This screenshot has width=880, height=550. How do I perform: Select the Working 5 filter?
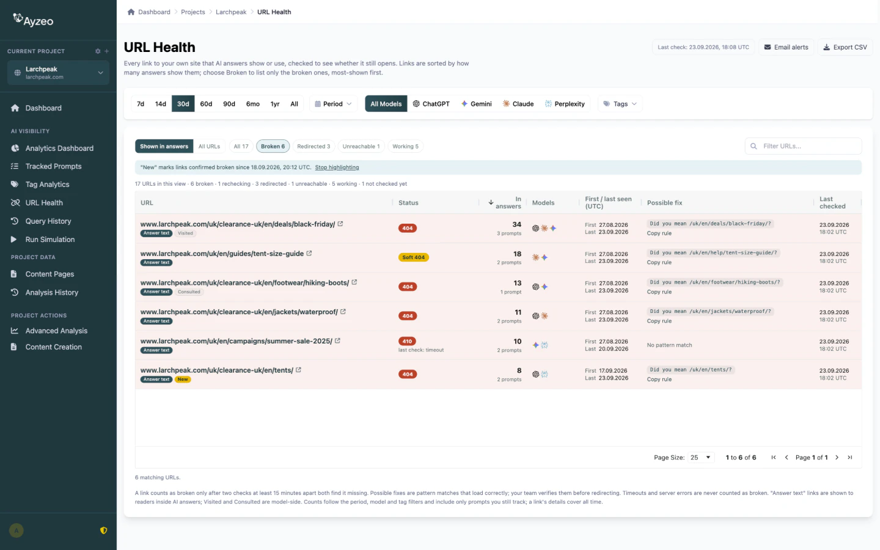(406, 147)
